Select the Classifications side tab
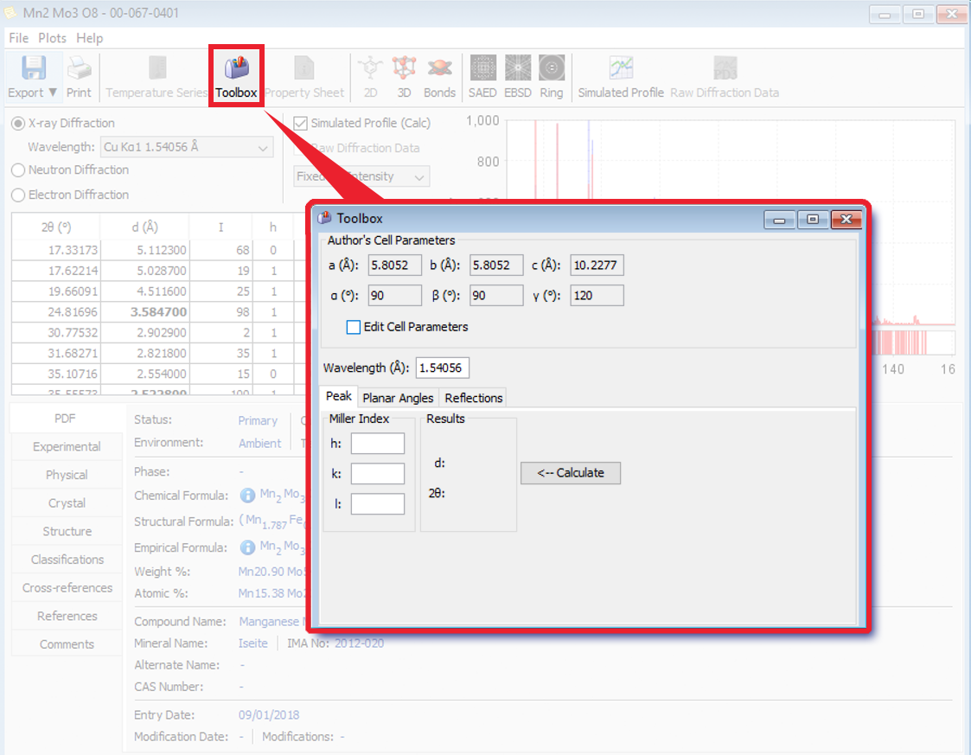Screen dimensions: 971x755 click(67, 560)
